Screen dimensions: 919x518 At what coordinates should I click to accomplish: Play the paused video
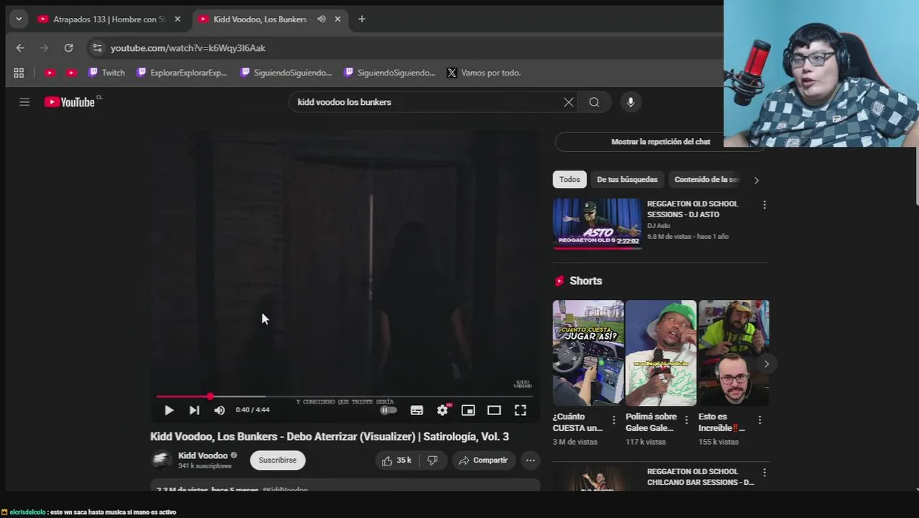(x=169, y=410)
